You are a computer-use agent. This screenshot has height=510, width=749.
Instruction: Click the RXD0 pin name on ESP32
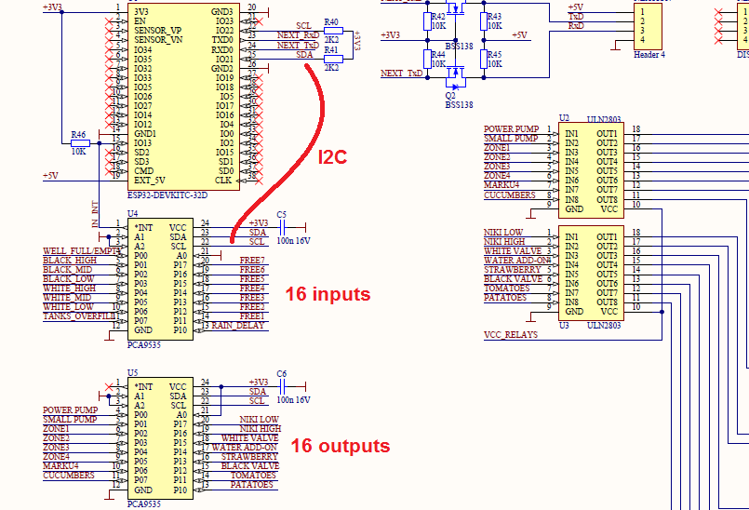point(222,49)
